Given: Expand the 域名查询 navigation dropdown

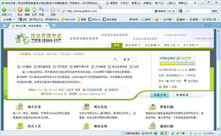Looking at the screenshot, I should click(x=133, y=45).
